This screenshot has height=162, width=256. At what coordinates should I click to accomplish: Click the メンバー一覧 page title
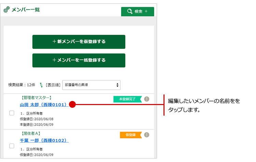click(x=26, y=10)
